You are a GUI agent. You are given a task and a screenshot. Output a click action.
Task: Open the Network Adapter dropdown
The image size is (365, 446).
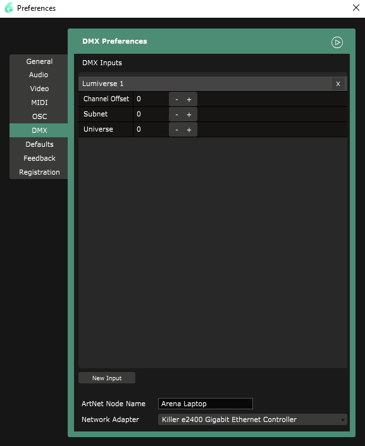coord(252,419)
